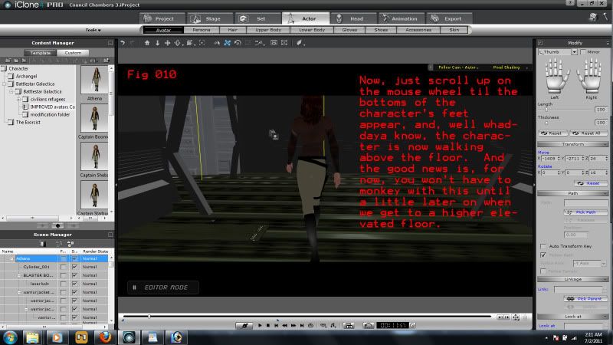The image size is (613, 345).
Task: Toggle show checkbox for Athena row
Action: click(74, 258)
